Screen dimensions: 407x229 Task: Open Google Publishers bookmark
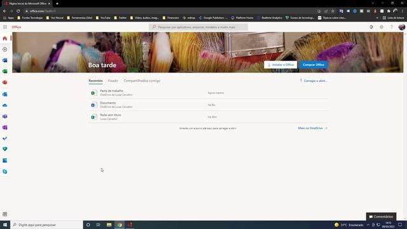tap(213, 18)
